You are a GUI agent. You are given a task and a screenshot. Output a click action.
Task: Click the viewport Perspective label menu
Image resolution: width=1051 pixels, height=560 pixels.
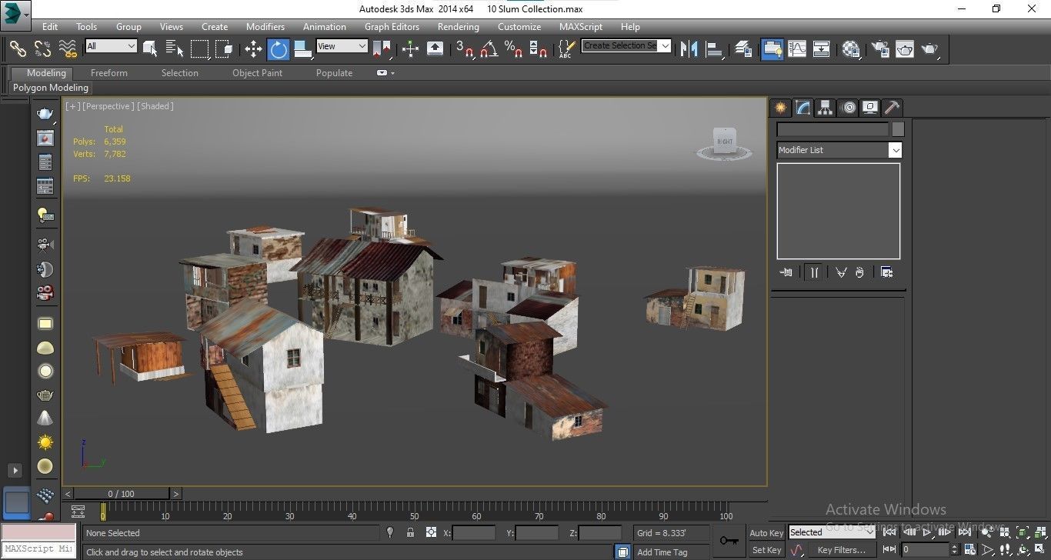click(x=108, y=106)
